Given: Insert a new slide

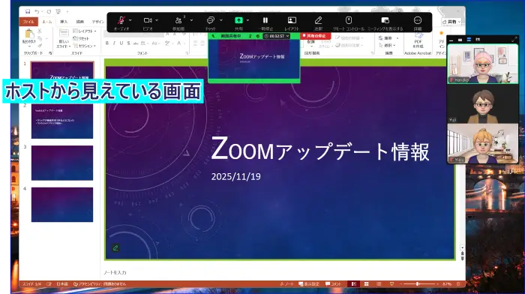Looking at the screenshot, I should click(x=64, y=37).
